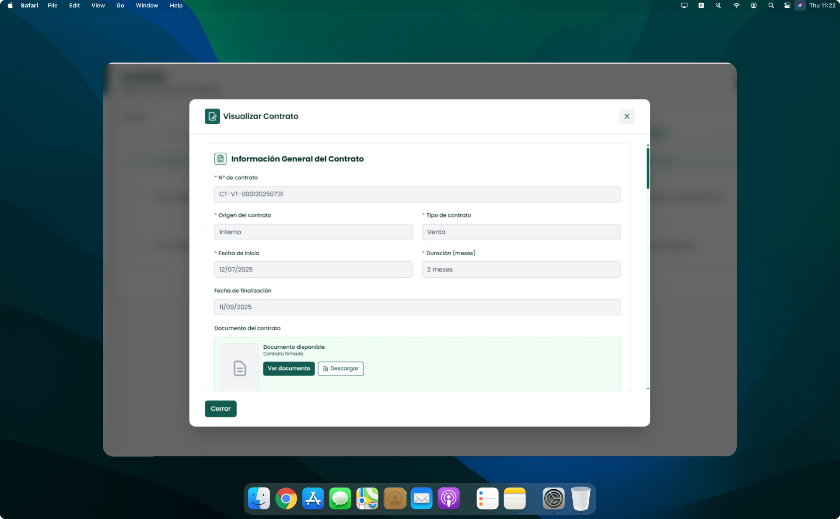Open the Go menu in menu bar
840x519 pixels.
click(120, 6)
